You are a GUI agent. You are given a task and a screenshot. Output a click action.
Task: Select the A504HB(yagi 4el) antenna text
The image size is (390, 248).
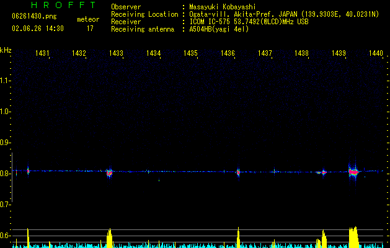click(219, 29)
